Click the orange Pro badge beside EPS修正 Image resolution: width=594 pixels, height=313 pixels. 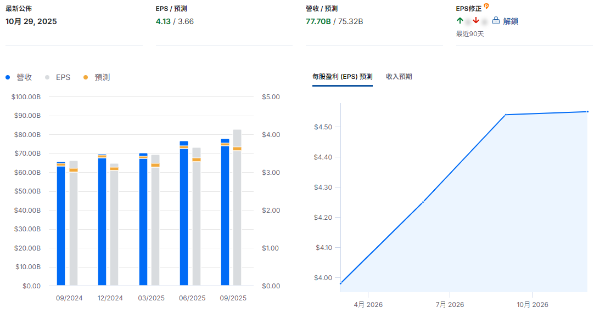pos(486,6)
